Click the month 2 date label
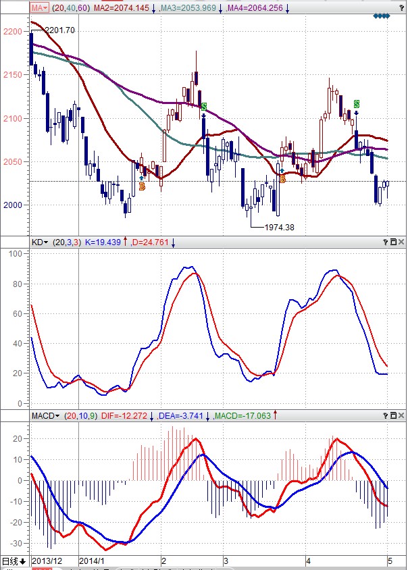Screen dimensions: 408x570 pyautogui.click(x=163, y=561)
